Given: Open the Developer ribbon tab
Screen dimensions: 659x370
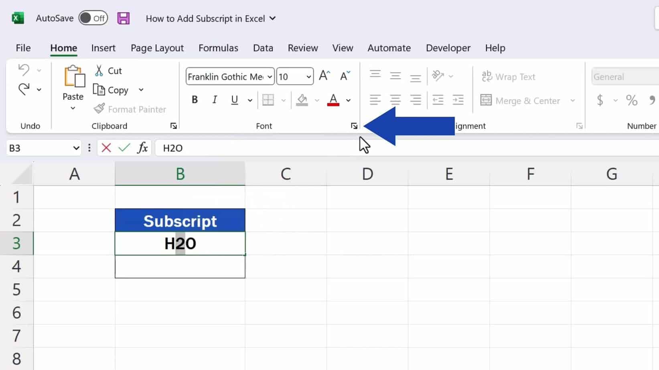Looking at the screenshot, I should pyautogui.click(x=448, y=48).
